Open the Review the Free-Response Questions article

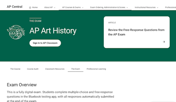(136, 32)
